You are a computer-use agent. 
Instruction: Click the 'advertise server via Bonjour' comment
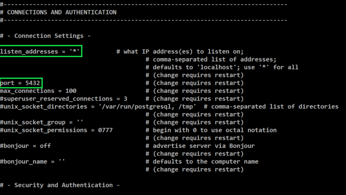click(x=203, y=146)
